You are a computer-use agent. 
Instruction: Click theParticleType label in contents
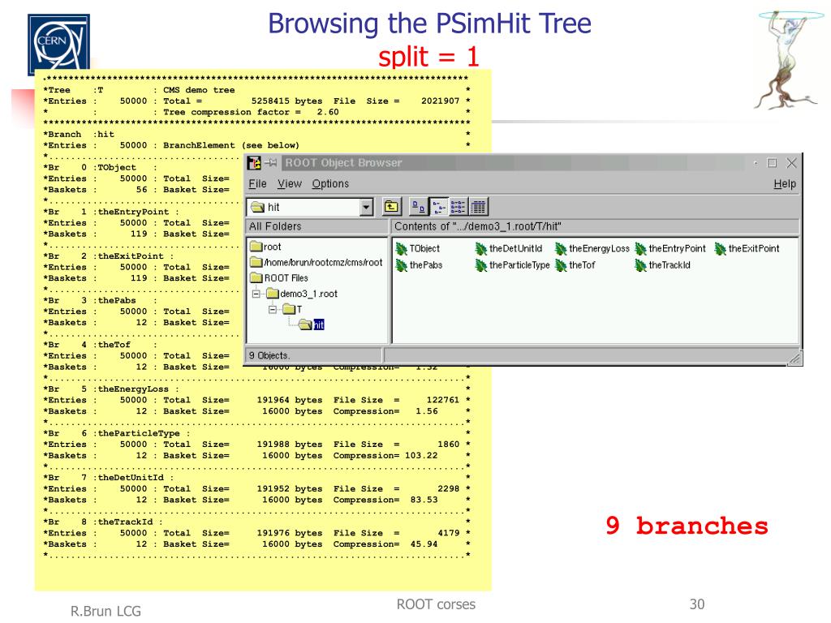[x=519, y=265]
